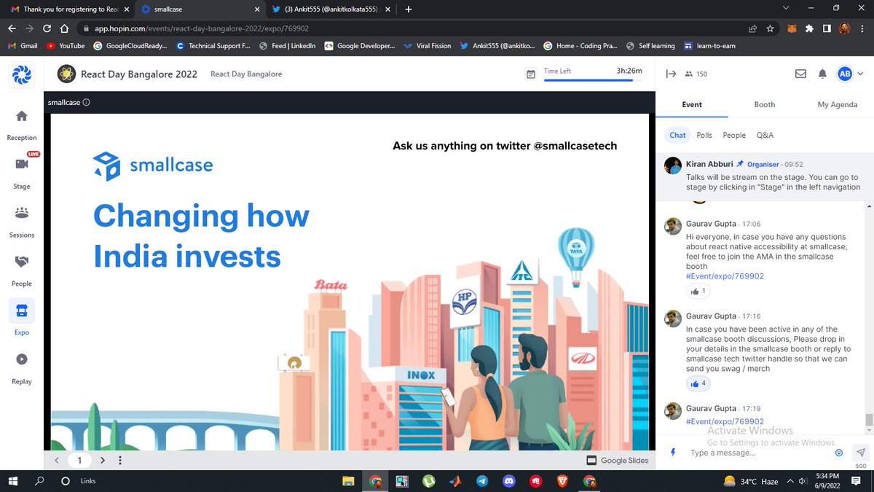Go to previous slide

(x=58, y=460)
